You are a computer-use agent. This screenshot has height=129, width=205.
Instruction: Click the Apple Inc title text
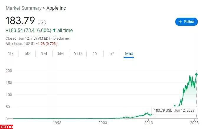(x=56, y=8)
